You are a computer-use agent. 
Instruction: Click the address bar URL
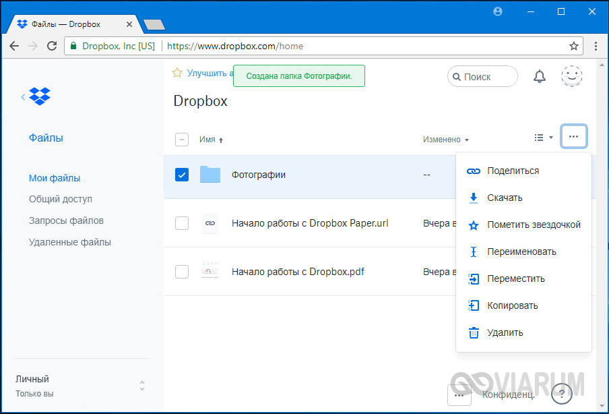[x=235, y=46]
